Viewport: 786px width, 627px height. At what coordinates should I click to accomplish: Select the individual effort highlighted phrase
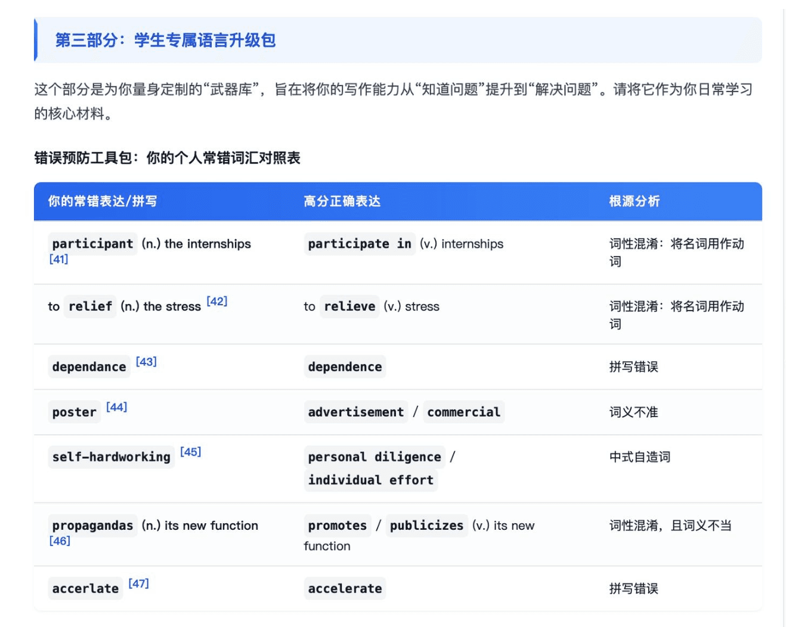[370, 480]
